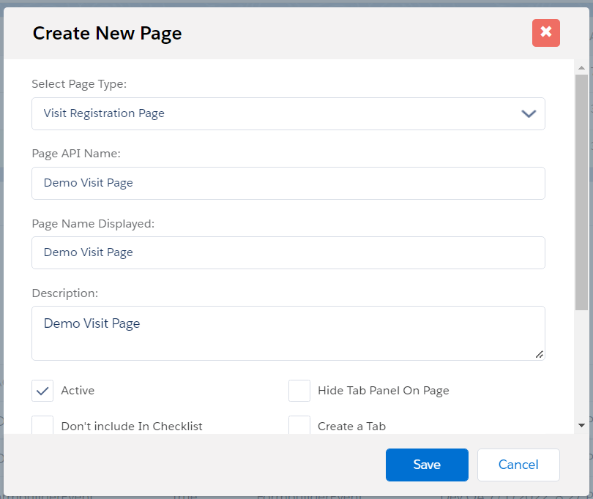The height and width of the screenshot is (499, 593).
Task: Click inside the Description text area
Action: tap(288, 333)
